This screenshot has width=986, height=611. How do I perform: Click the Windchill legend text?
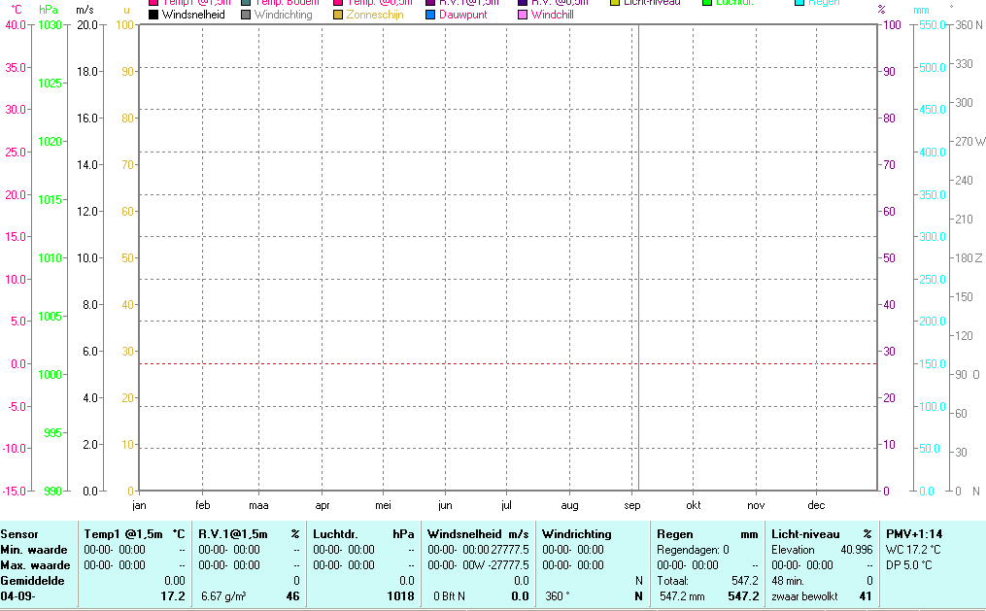click(x=555, y=15)
